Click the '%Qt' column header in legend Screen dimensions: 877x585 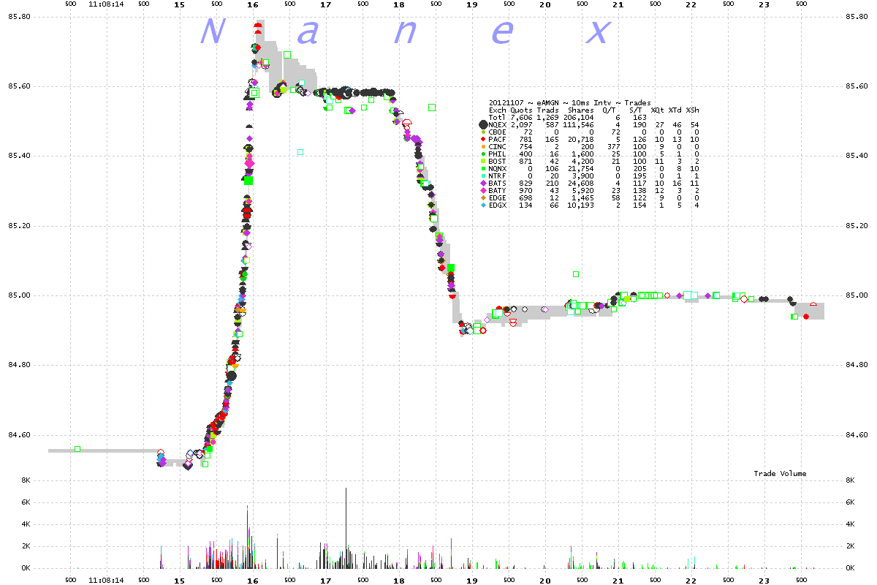tap(658, 110)
